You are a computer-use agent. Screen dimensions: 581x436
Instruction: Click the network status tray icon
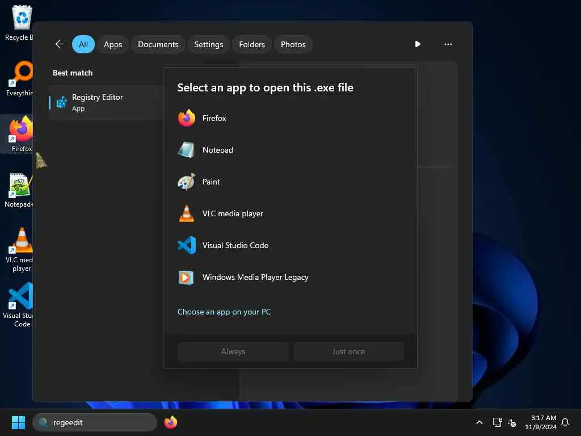click(x=497, y=422)
